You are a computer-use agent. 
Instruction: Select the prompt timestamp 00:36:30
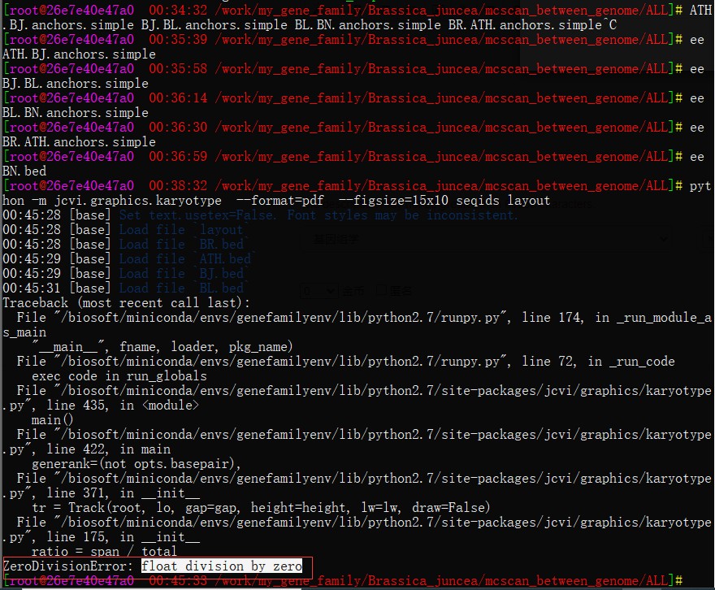pos(178,128)
